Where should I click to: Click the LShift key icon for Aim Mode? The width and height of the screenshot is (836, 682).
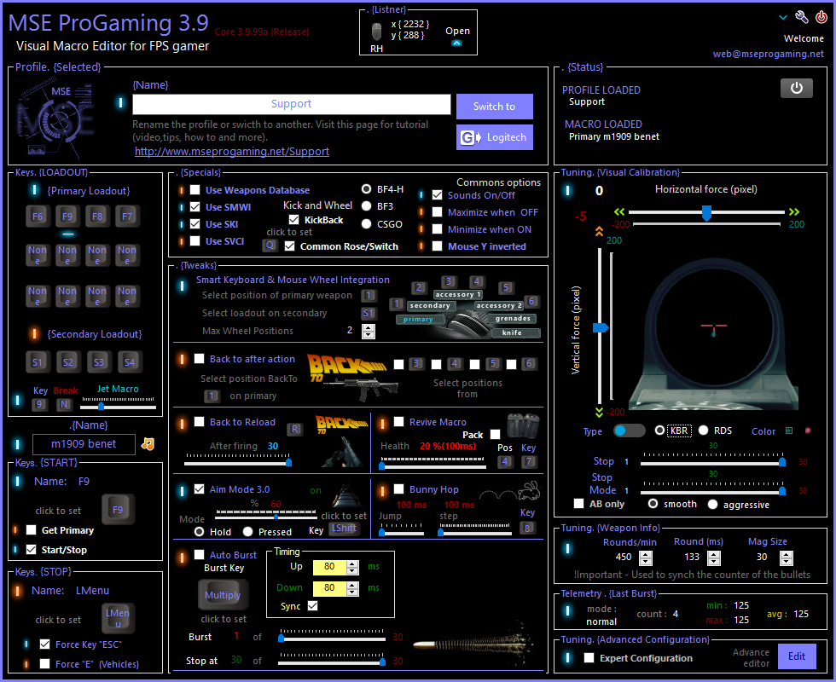[x=345, y=528]
